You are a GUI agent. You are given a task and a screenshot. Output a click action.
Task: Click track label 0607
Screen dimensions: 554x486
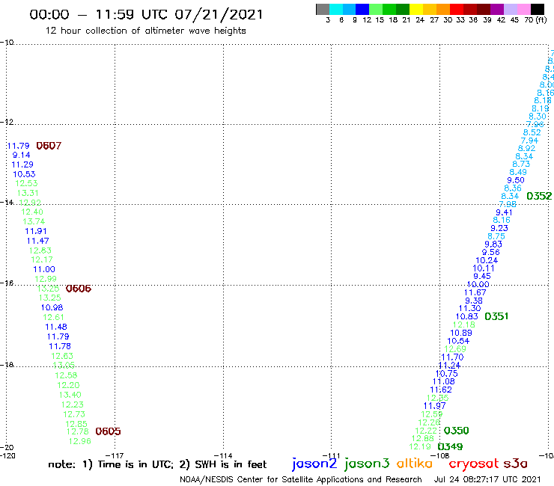click(x=49, y=146)
